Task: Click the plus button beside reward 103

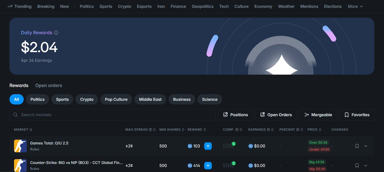Action: (x=208, y=146)
